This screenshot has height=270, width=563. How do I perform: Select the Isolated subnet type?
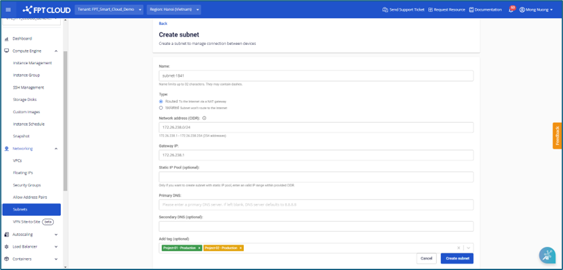tap(161, 108)
